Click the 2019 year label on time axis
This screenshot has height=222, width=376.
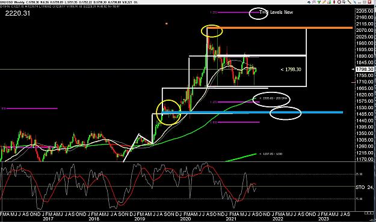(140, 219)
